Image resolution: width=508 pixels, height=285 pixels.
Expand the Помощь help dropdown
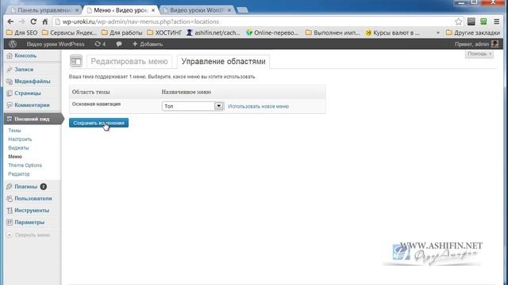click(x=479, y=54)
